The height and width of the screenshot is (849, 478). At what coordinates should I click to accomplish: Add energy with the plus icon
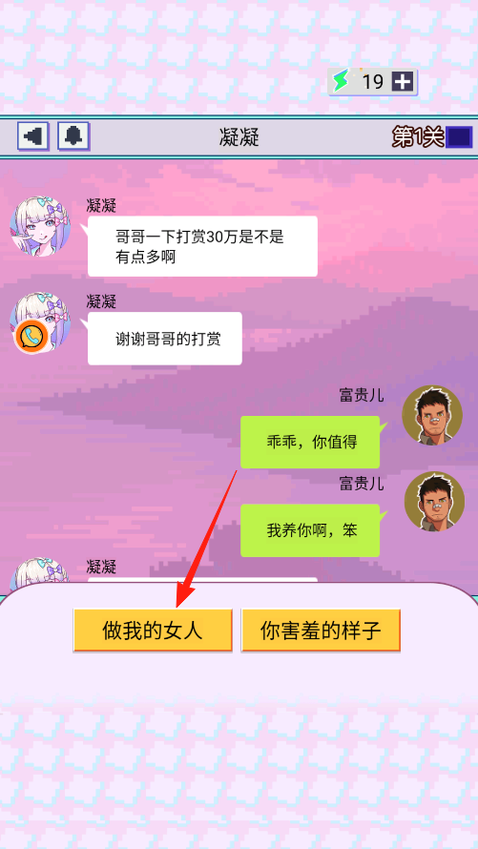point(403,82)
